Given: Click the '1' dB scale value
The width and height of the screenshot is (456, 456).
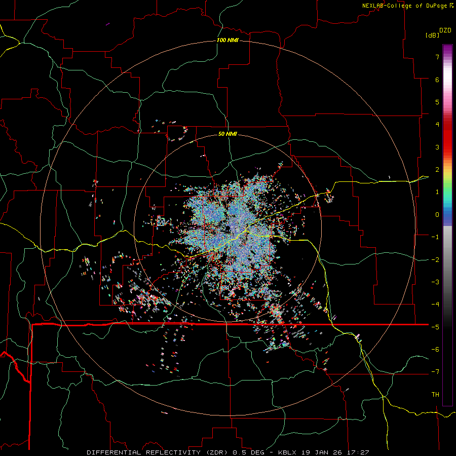Looking at the screenshot, I should (x=437, y=192).
